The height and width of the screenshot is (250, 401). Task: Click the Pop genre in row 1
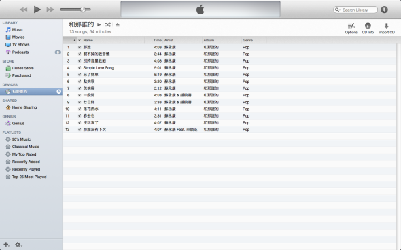click(246, 47)
